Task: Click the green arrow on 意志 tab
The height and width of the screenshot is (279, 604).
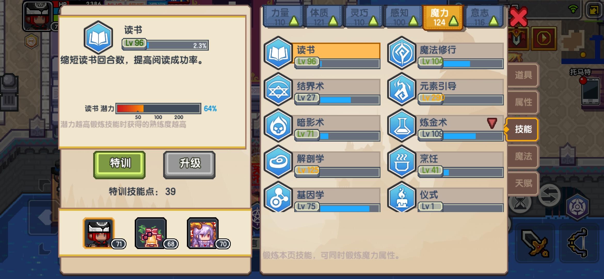Action: pyautogui.click(x=494, y=21)
